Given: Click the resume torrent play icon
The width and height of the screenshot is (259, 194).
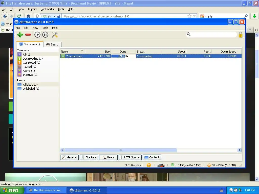Looking at the screenshot, I should 37,35.
